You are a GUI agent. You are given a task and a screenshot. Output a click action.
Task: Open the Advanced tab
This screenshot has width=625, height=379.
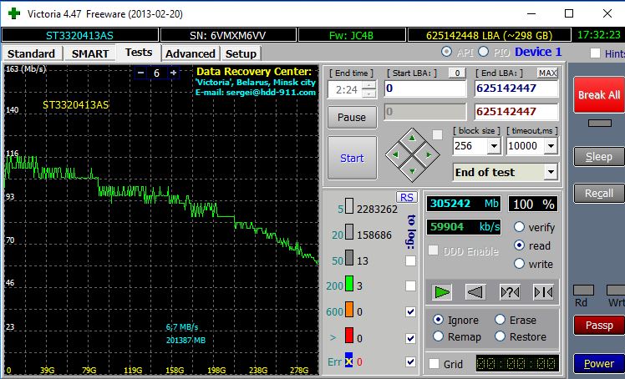point(190,53)
